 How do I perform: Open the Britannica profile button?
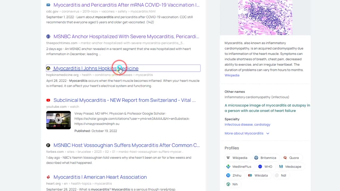(x=265, y=158)
